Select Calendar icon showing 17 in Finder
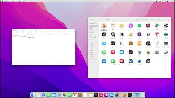The image size is (175, 98). (157, 35)
